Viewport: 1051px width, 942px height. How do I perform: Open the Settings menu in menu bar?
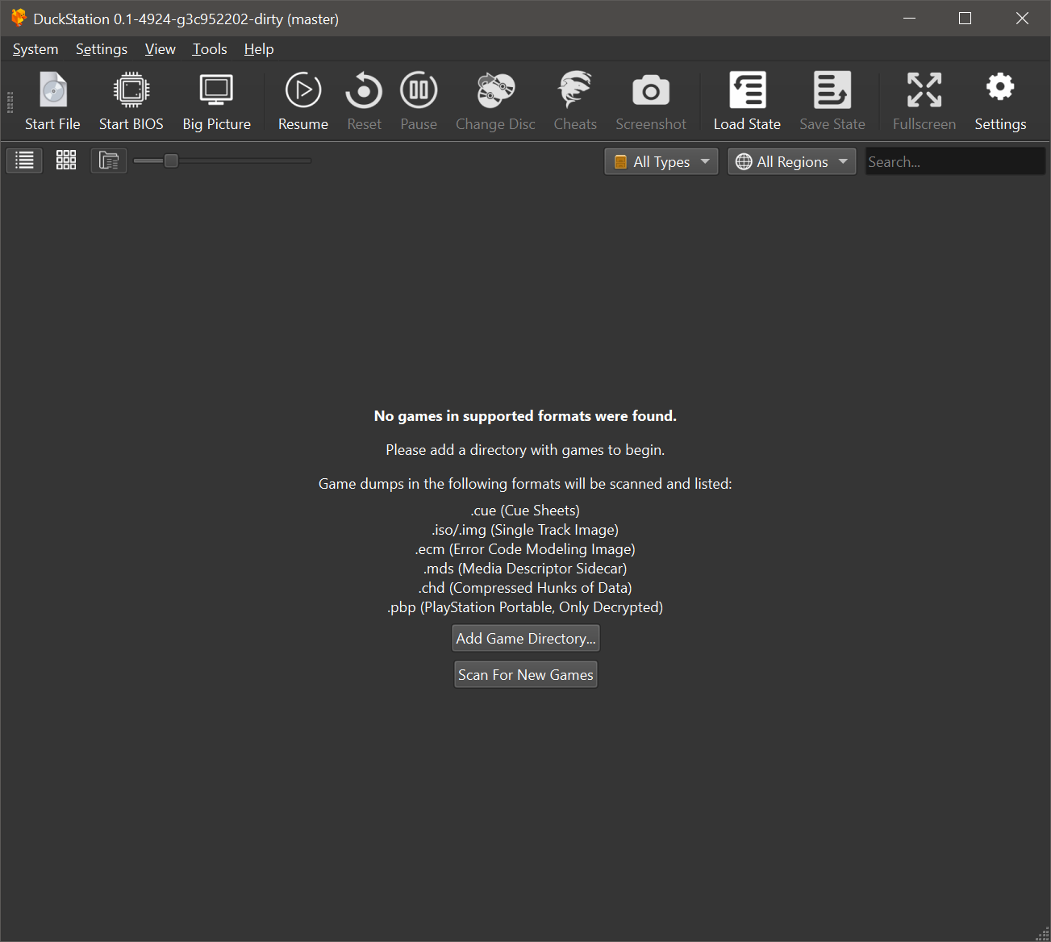pos(102,49)
